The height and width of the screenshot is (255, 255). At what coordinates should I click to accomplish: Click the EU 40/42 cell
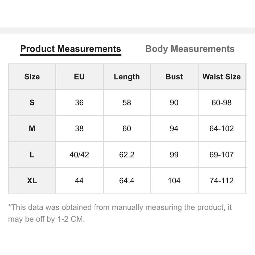79,155
